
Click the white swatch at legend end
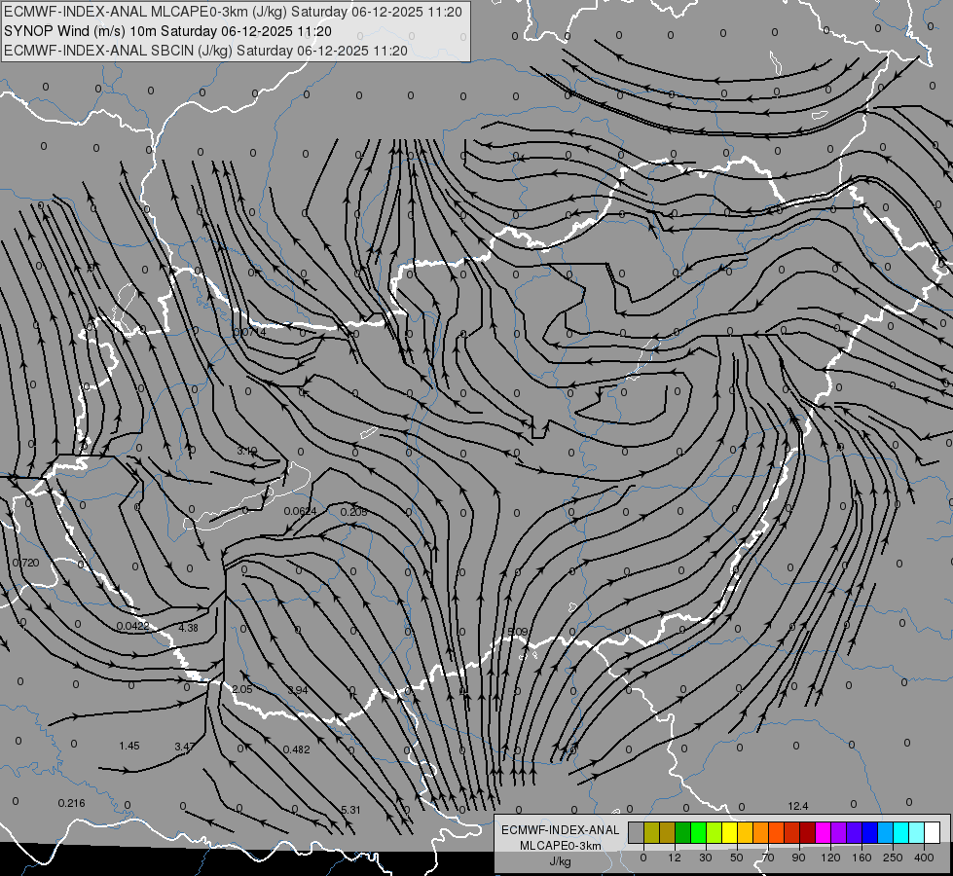[x=933, y=832]
